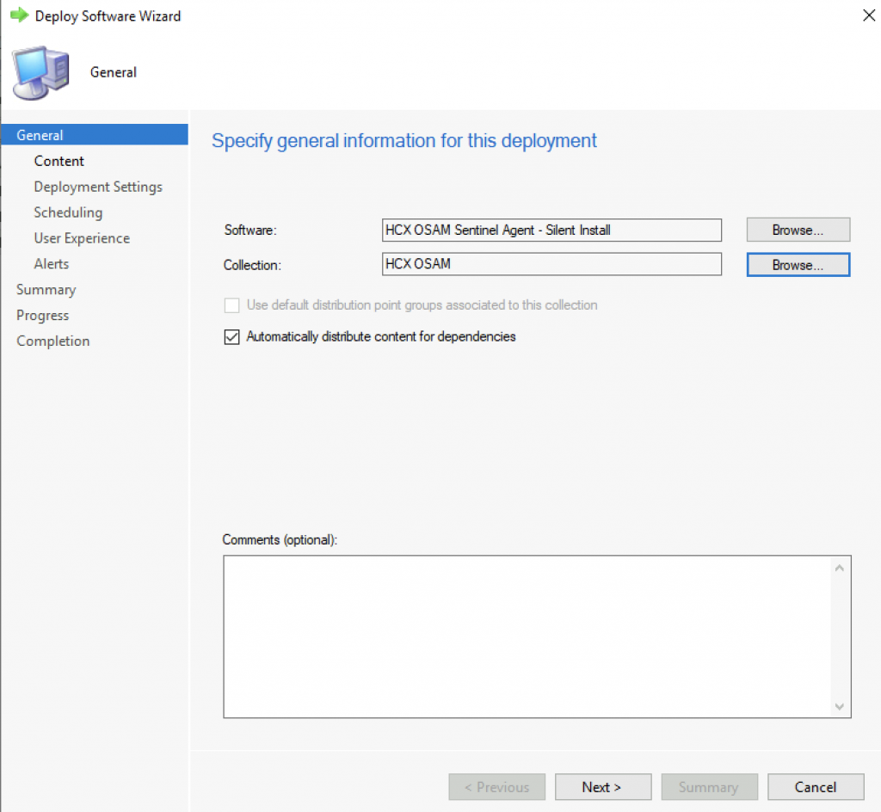This screenshot has width=881, height=812.
Task: Click the Summary button at the bottom
Action: click(710, 787)
